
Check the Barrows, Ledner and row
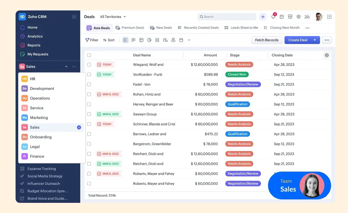click(x=89, y=134)
